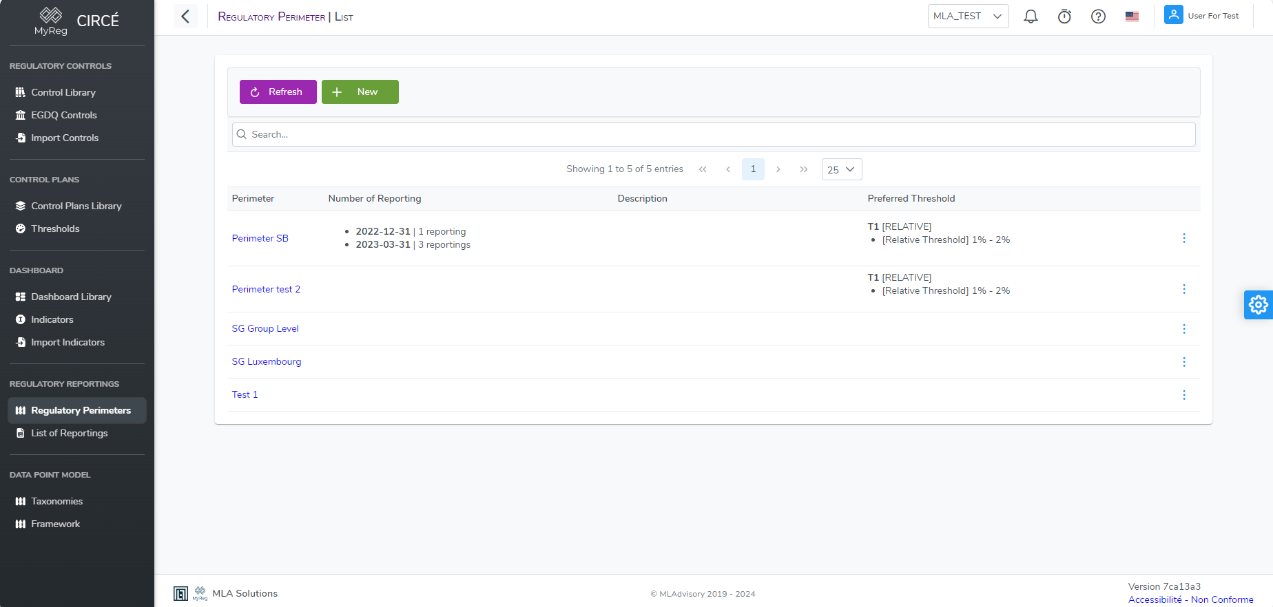Image resolution: width=1273 pixels, height=607 pixels.
Task: Click the notification bell icon
Action: pos(1031,17)
